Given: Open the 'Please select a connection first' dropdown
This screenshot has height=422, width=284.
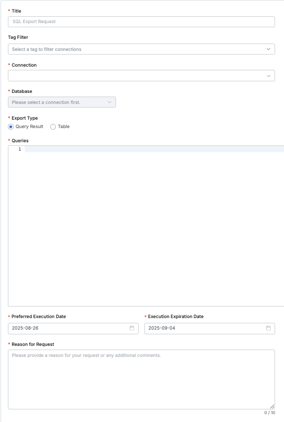Looking at the screenshot, I should 62,102.
